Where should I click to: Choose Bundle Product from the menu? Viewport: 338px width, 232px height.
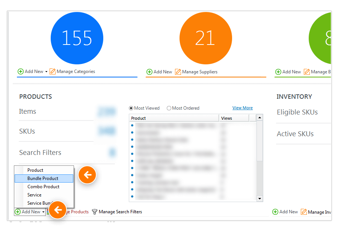coord(44,178)
